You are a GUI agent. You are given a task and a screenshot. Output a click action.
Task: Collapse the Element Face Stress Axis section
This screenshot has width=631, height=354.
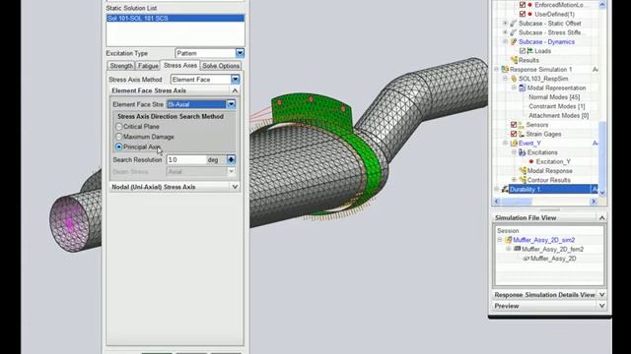click(x=235, y=90)
